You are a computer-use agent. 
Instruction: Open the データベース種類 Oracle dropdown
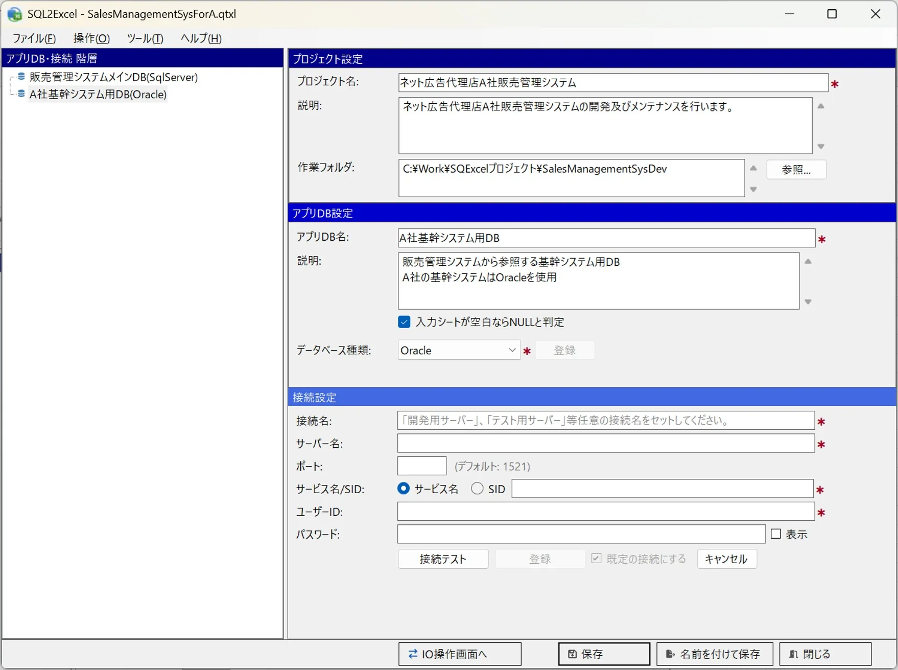[459, 350]
